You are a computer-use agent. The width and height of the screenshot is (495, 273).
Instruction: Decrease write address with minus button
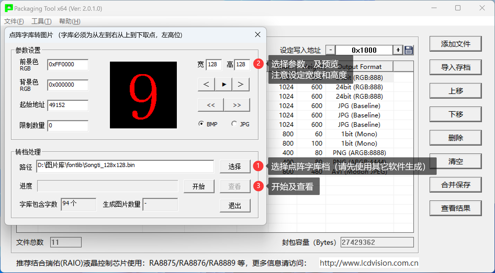[331, 50]
